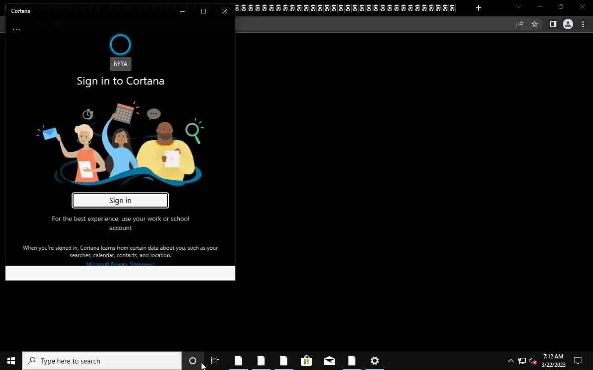The image size is (593, 370).
Task: Open the notifications Action Center icon
Action: click(578, 361)
